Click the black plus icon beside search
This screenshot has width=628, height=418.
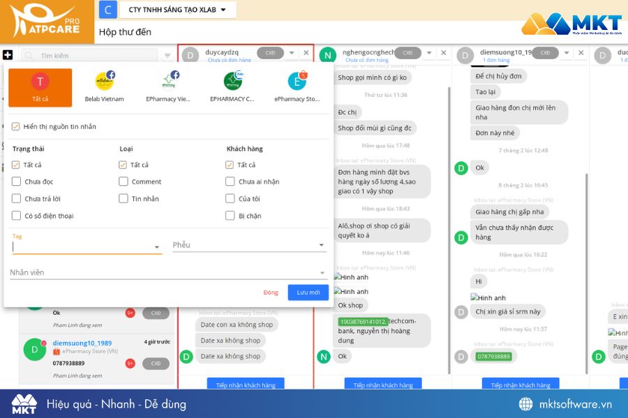point(8,55)
